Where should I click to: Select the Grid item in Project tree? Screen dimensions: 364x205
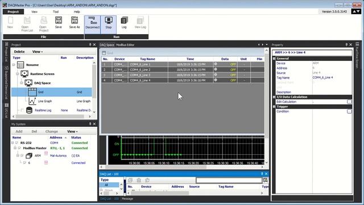pos(52,92)
